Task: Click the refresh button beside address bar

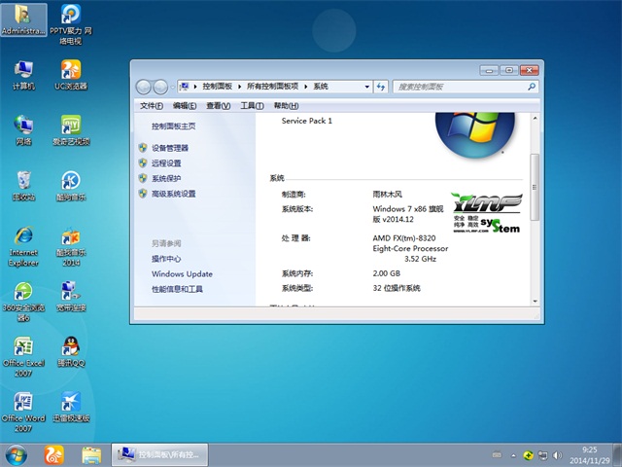Action: [382, 87]
